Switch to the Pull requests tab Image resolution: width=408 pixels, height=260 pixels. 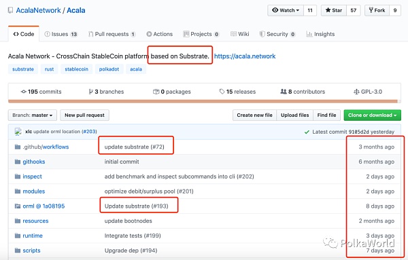coord(112,34)
